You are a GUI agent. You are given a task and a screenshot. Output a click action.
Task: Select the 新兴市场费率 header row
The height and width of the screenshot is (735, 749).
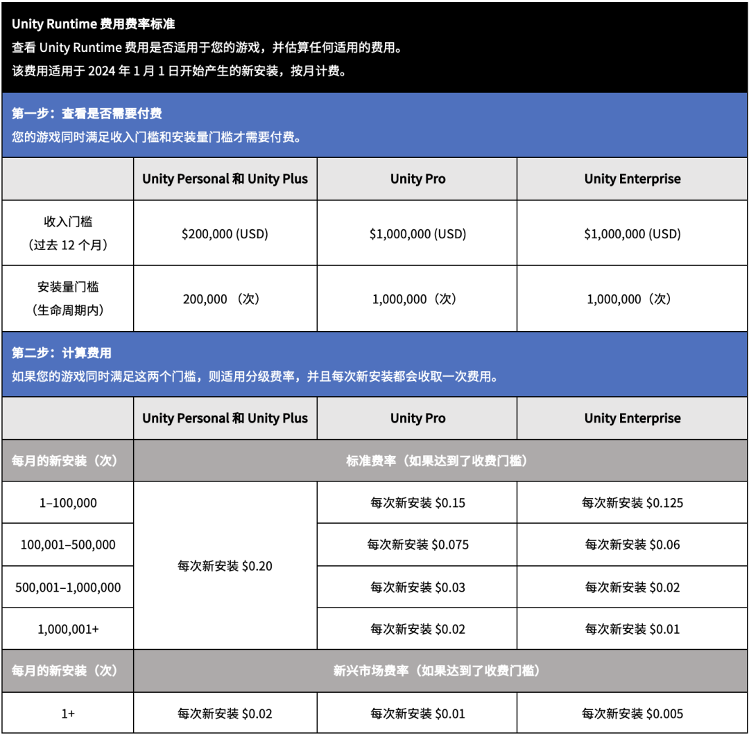441,670
